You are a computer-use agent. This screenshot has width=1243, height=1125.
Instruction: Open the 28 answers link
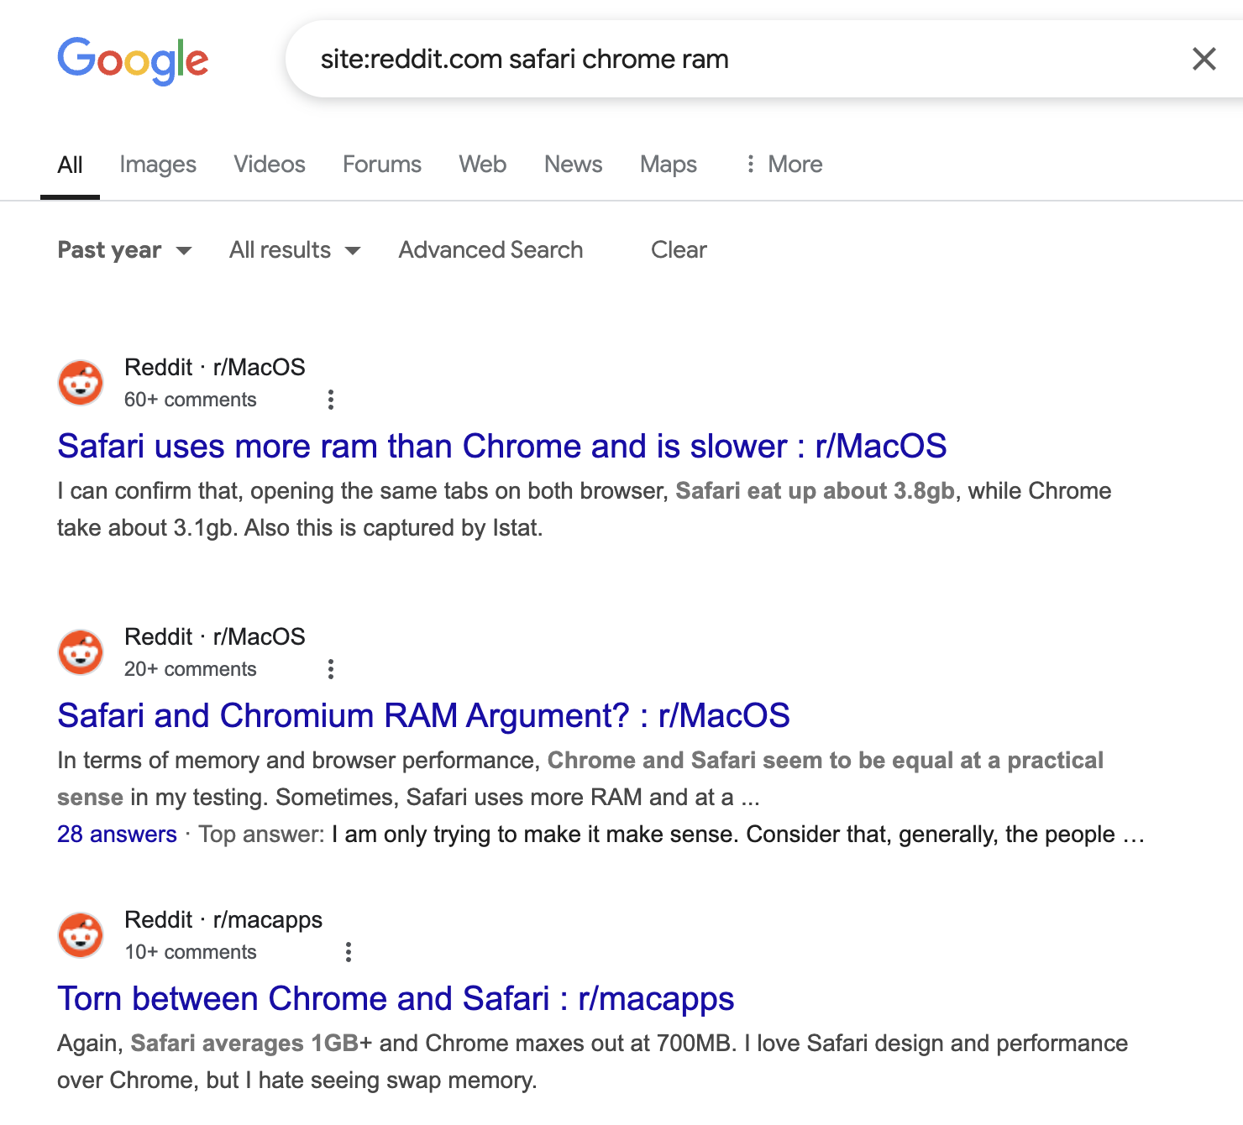pyautogui.click(x=117, y=835)
